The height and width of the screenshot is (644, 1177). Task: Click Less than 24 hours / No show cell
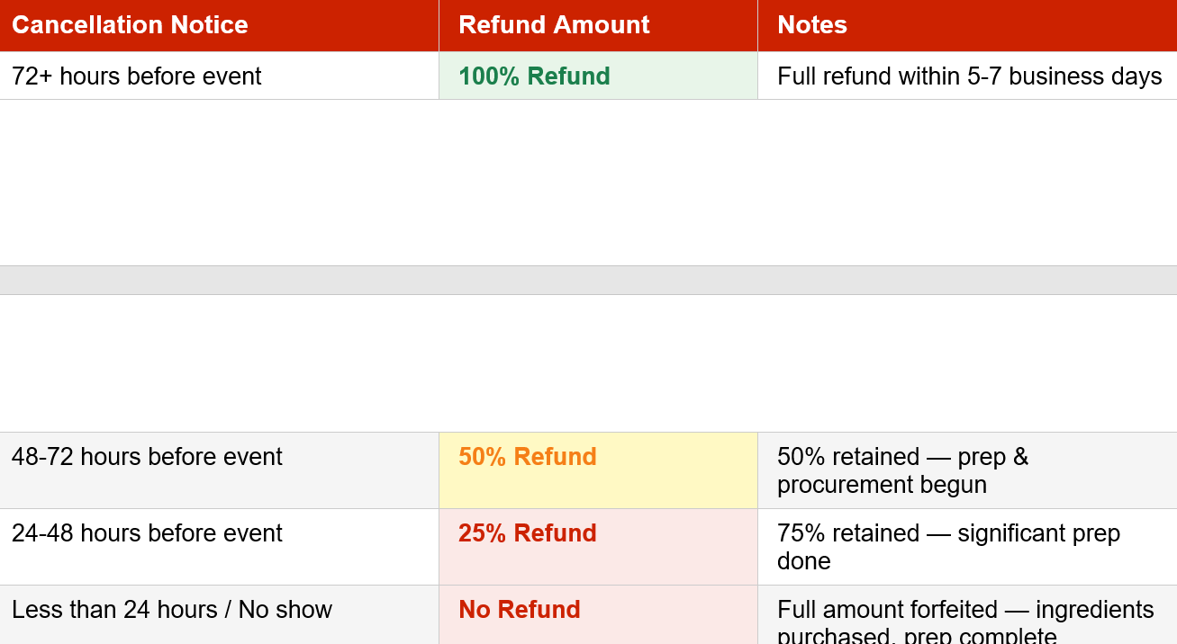point(219,615)
